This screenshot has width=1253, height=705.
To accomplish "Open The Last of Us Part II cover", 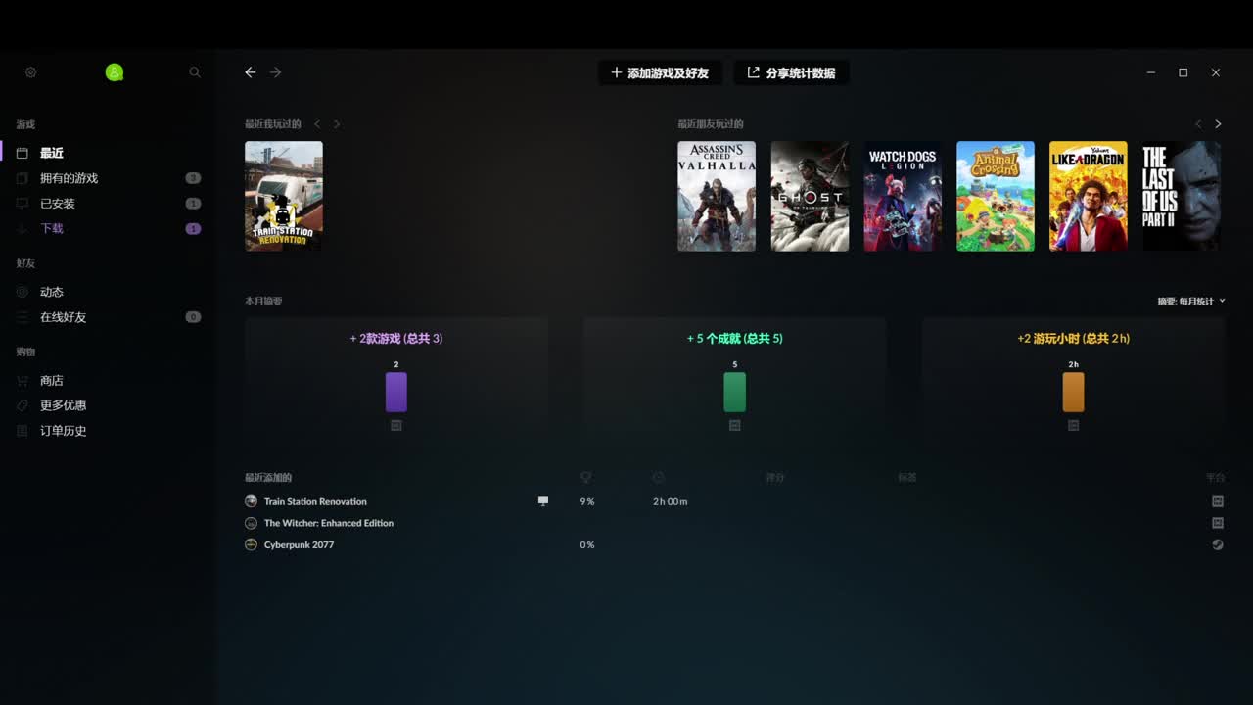I will [1182, 196].
